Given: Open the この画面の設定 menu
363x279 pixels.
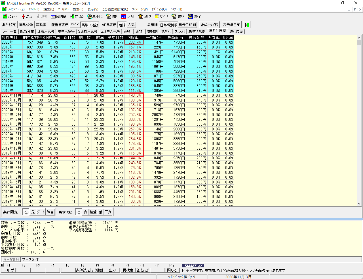Looking at the screenshot, I should pyautogui.click(x=115, y=9).
